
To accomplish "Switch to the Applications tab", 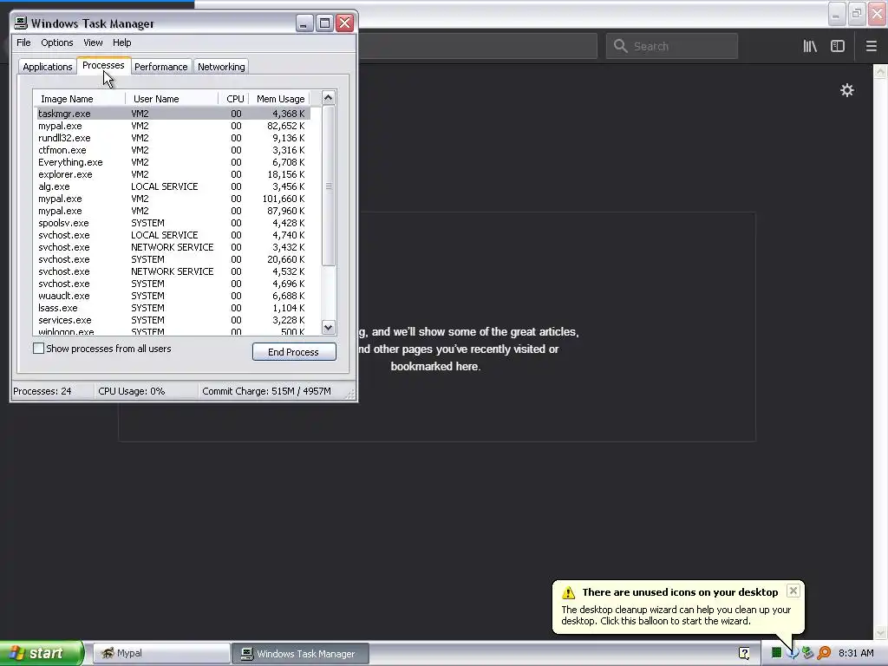I will tap(48, 66).
